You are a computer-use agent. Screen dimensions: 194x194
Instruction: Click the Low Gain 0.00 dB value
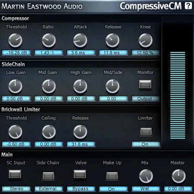[16, 99]
